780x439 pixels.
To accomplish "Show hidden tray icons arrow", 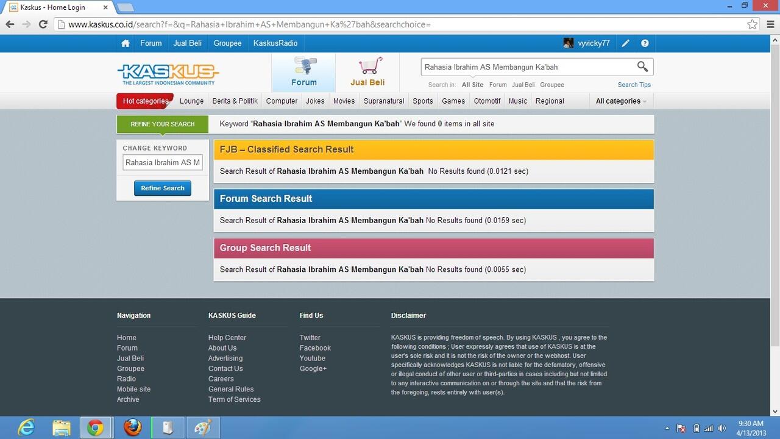I will coord(667,429).
